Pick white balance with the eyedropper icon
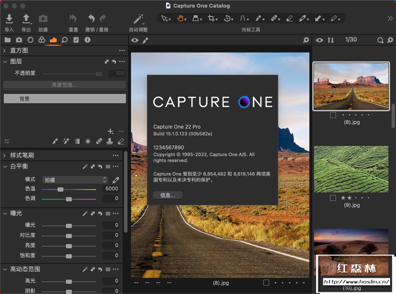The image size is (396, 294). [115, 180]
